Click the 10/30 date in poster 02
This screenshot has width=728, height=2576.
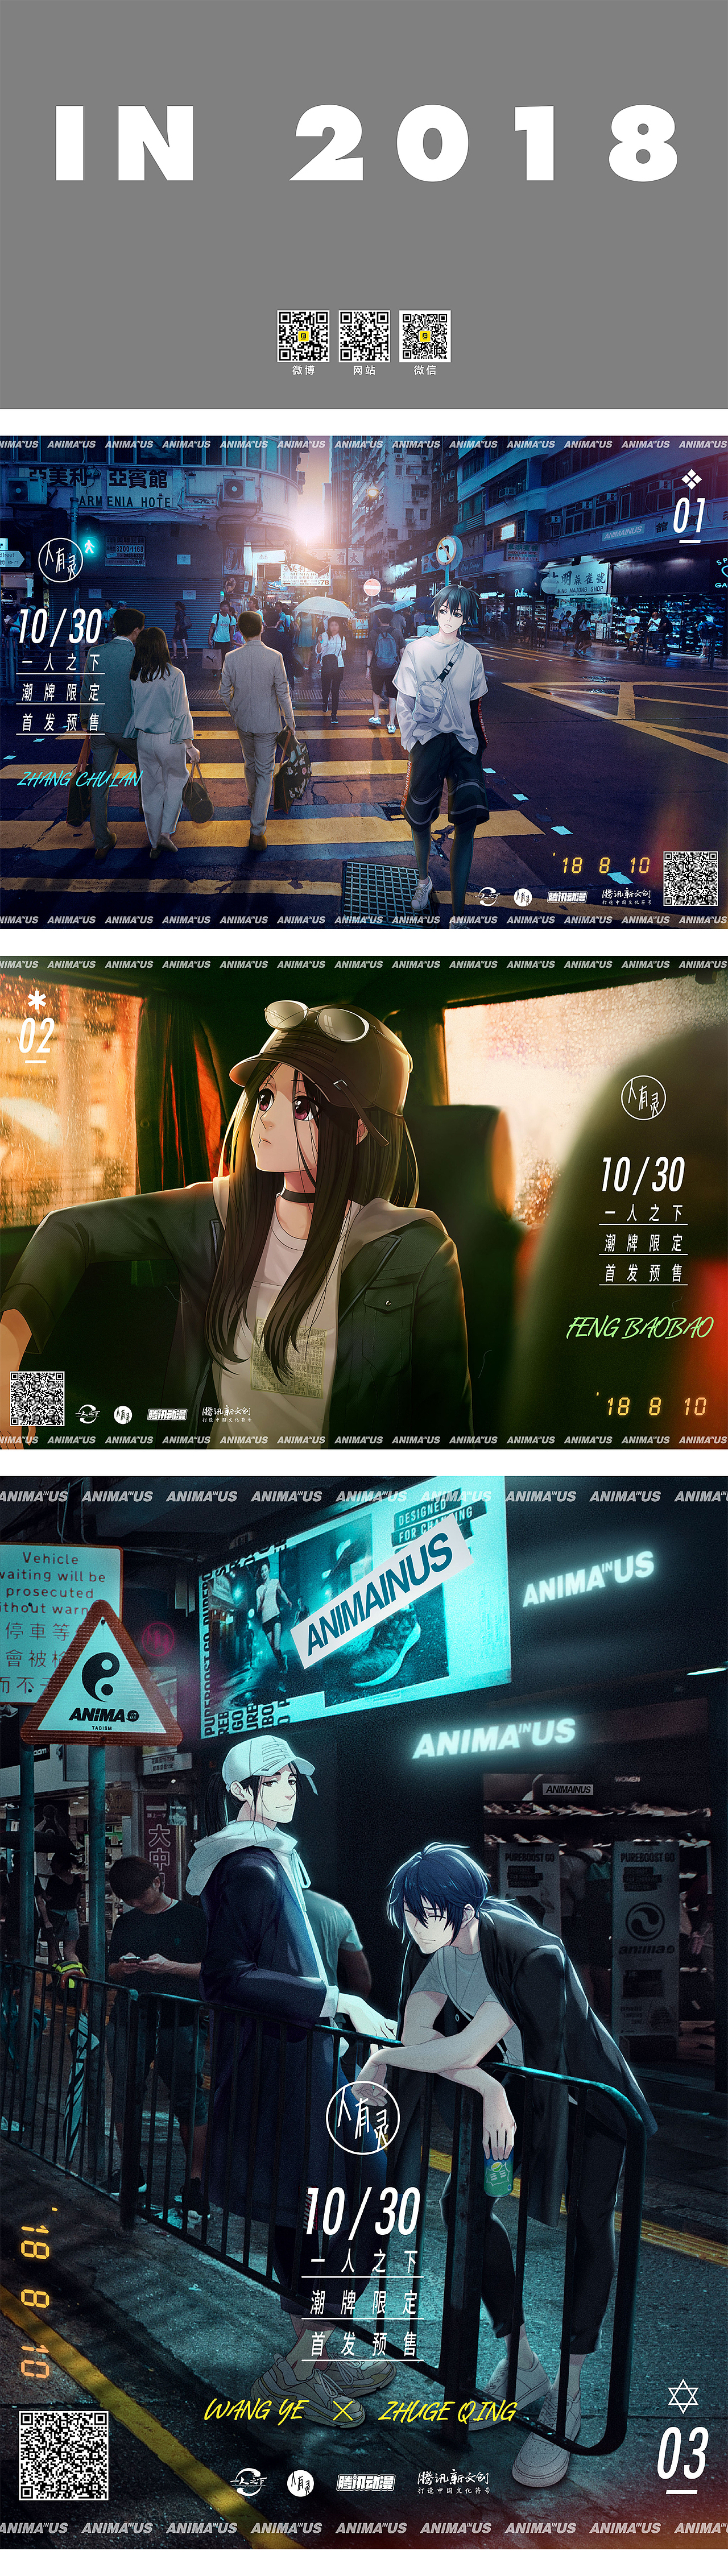[x=643, y=1175]
